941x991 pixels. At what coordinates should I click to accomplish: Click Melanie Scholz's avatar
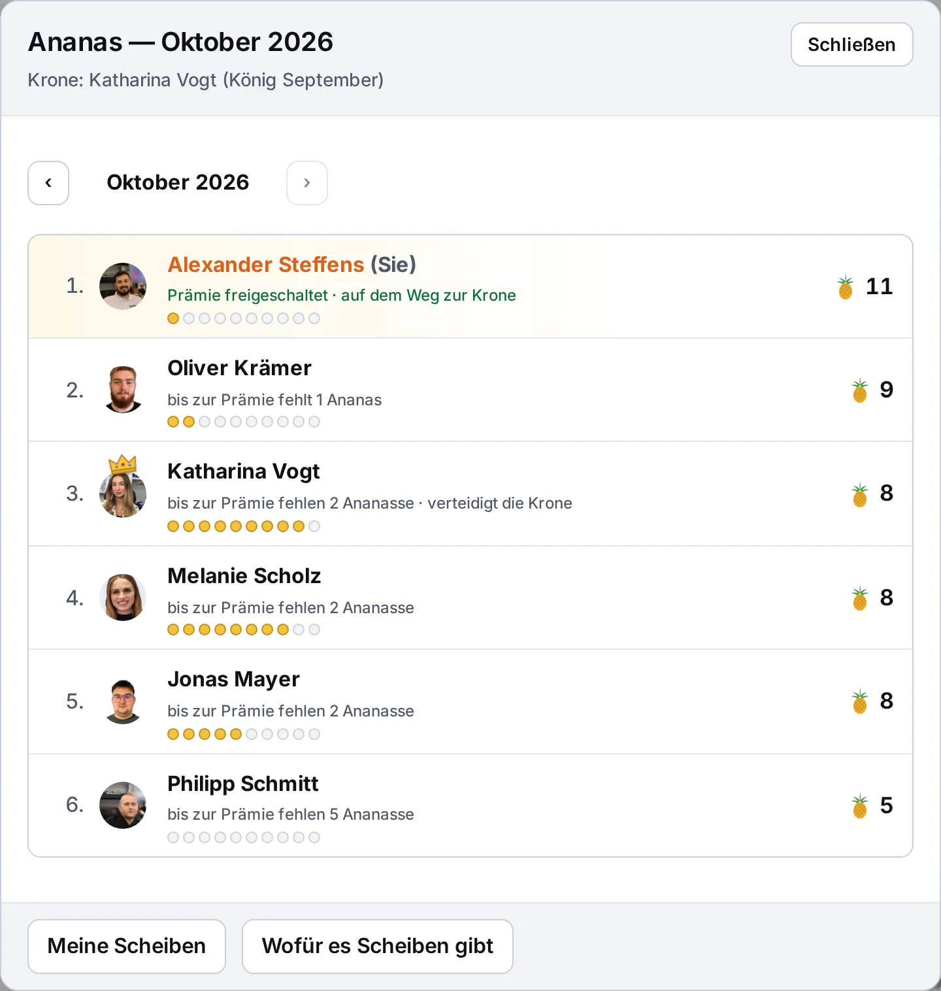tap(123, 597)
